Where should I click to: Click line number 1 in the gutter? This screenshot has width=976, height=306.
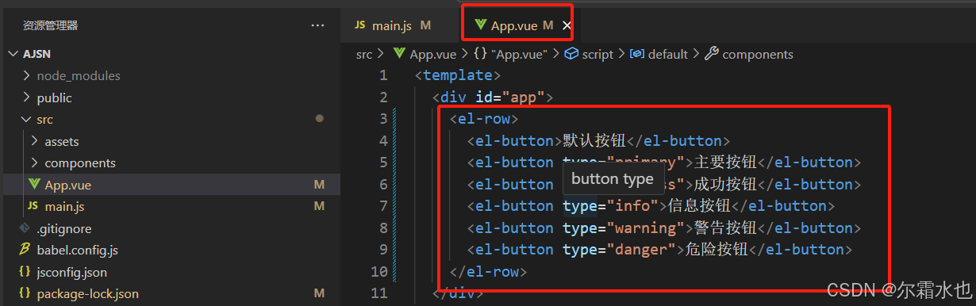click(384, 75)
